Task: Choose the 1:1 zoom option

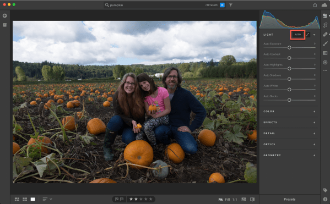Action: (x=235, y=200)
